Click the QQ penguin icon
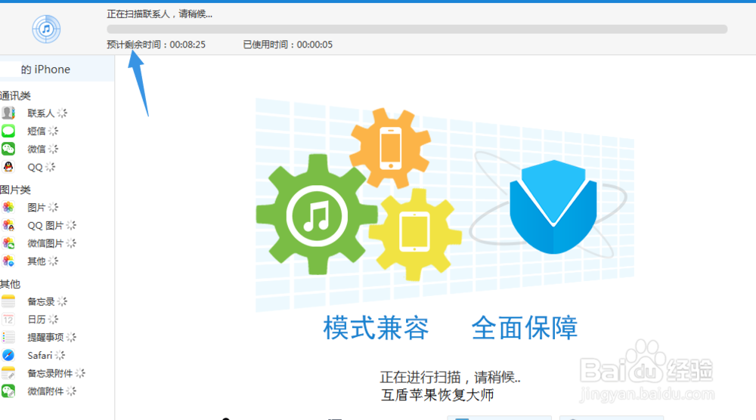 [x=8, y=167]
